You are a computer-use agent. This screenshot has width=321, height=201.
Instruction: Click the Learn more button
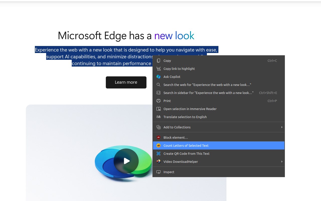126,82
